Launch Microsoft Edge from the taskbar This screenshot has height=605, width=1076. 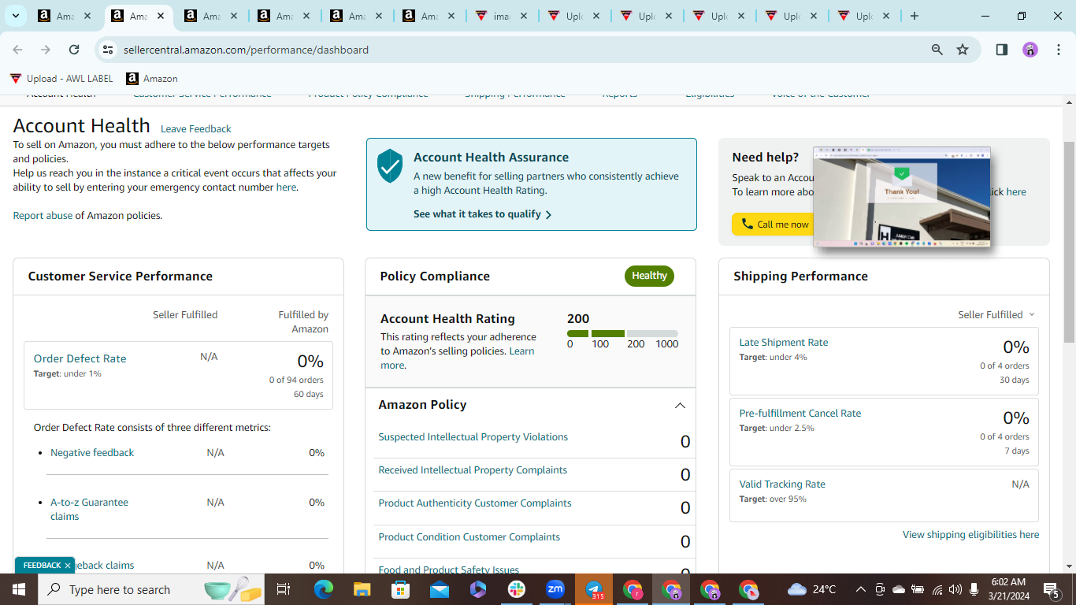click(324, 589)
